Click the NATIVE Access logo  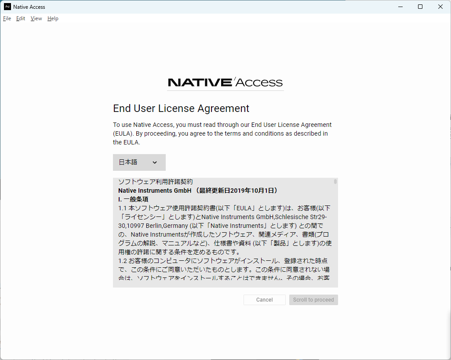tap(225, 83)
